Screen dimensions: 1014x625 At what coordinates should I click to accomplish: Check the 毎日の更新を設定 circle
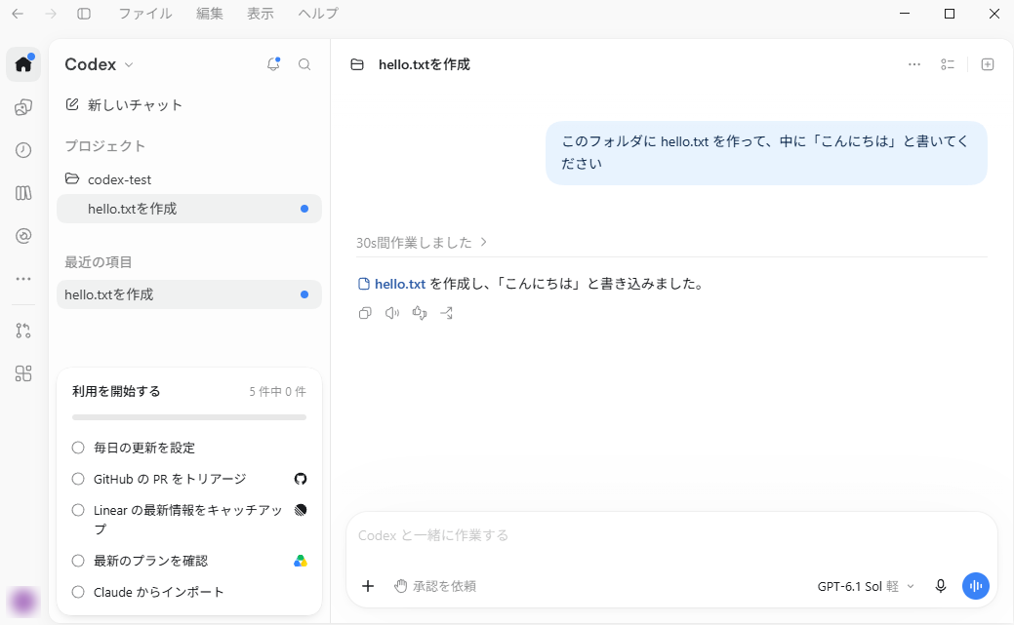click(78, 448)
